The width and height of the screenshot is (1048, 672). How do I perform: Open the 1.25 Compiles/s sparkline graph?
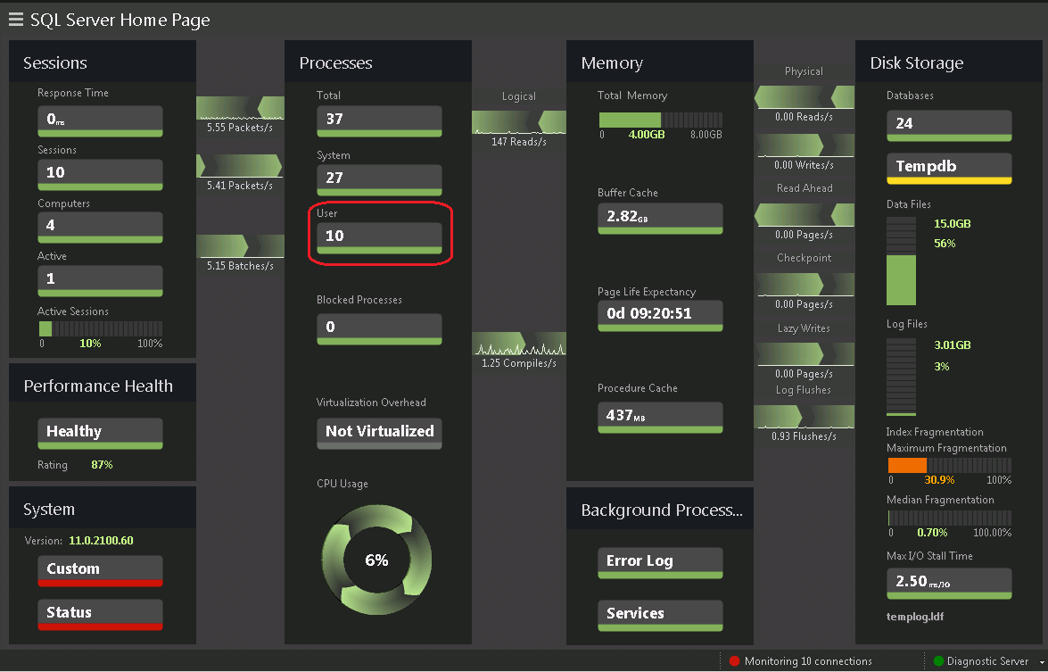(x=519, y=344)
